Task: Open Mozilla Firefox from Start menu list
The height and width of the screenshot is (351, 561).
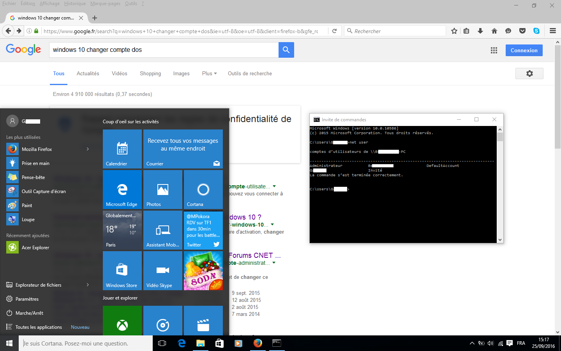Action: 48,149
